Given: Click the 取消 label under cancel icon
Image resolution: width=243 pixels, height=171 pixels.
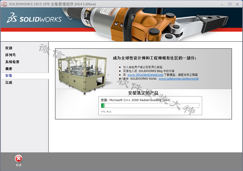Looking at the screenshot, I should coord(19,165).
